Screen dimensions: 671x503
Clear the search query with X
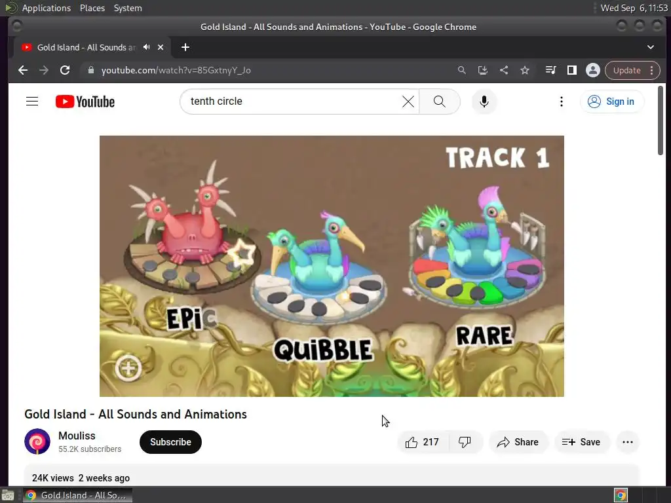click(x=408, y=102)
